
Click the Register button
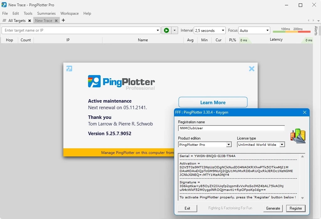click(x=296, y=208)
